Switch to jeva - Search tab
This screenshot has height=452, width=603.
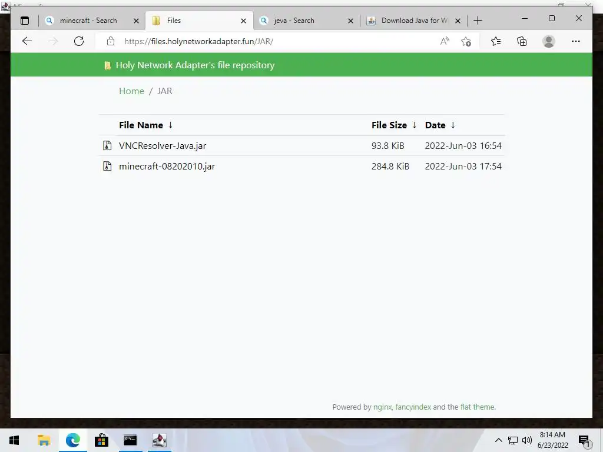(294, 21)
